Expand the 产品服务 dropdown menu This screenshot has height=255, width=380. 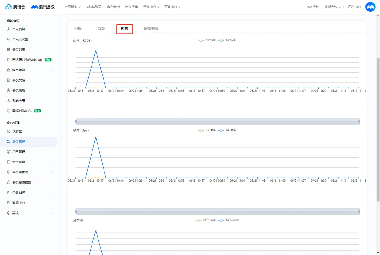pyautogui.click(x=73, y=7)
